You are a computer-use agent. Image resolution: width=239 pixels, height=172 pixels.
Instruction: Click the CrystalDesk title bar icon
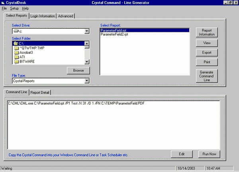click(3, 3)
